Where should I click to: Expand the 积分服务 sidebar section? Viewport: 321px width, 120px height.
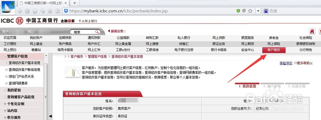click(5, 117)
